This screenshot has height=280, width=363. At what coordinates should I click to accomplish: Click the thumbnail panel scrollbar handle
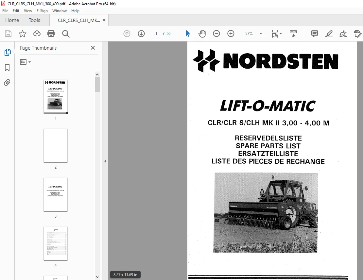97,84
